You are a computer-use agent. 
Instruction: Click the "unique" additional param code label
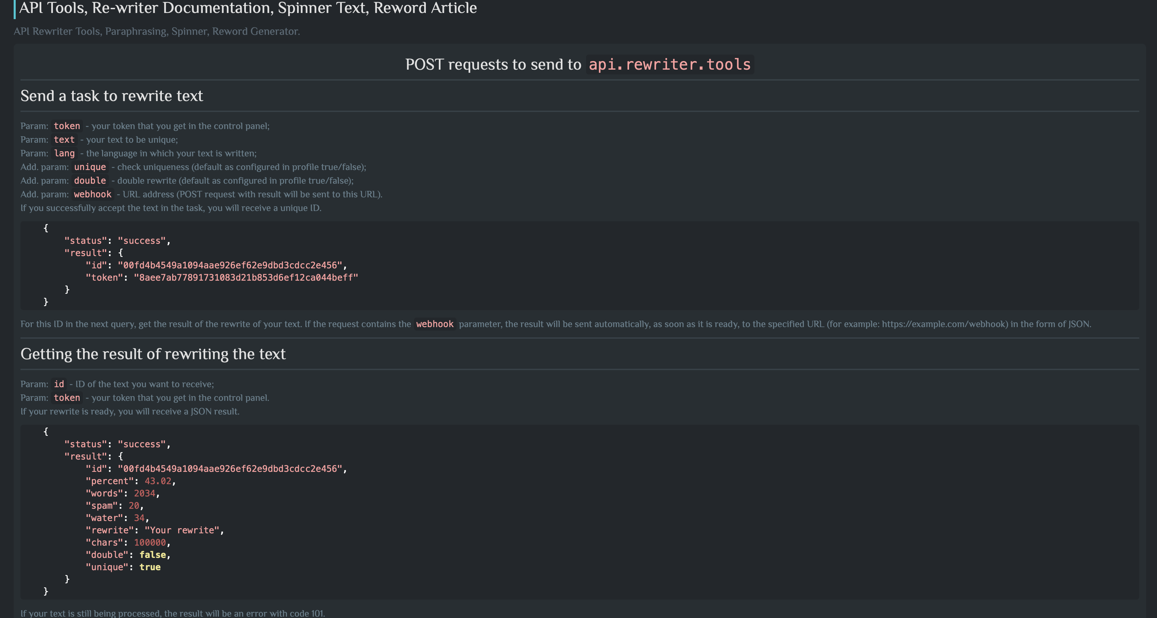[90, 167]
